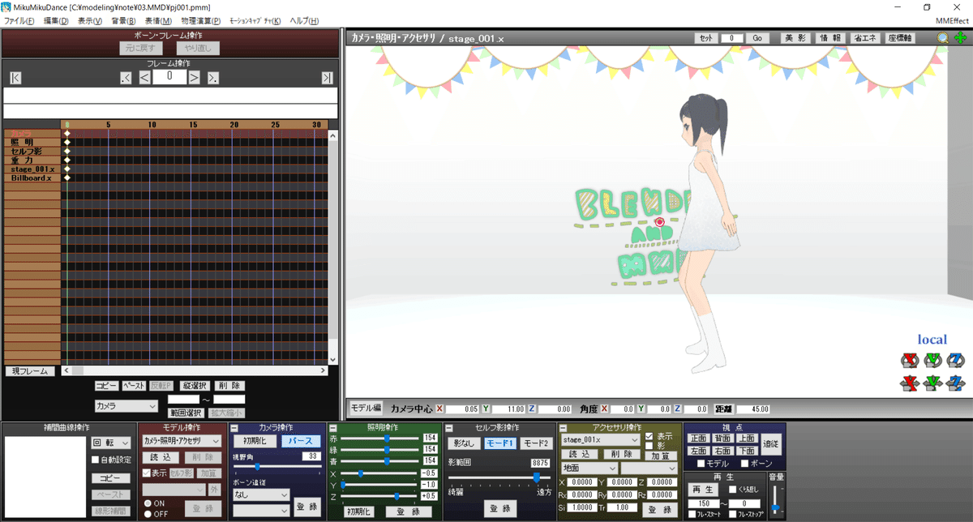Select the セルフ影 track in the timeline
The height and width of the screenshot is (522, 973).
pos(32,151)
